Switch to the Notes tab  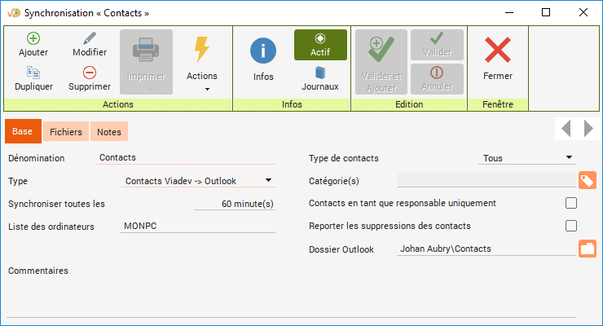pos(108,131)
